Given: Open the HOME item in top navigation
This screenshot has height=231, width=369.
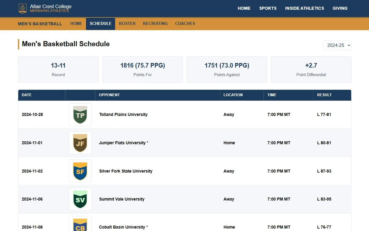Looking at the screenshot, I should click(244, 8).
